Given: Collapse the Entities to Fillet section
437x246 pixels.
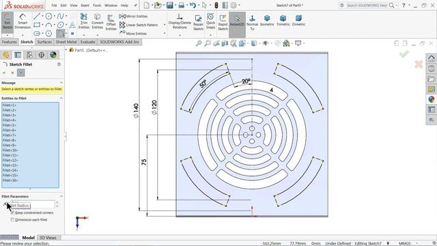Looking at the screenshot, I should (x=61, y=98).
